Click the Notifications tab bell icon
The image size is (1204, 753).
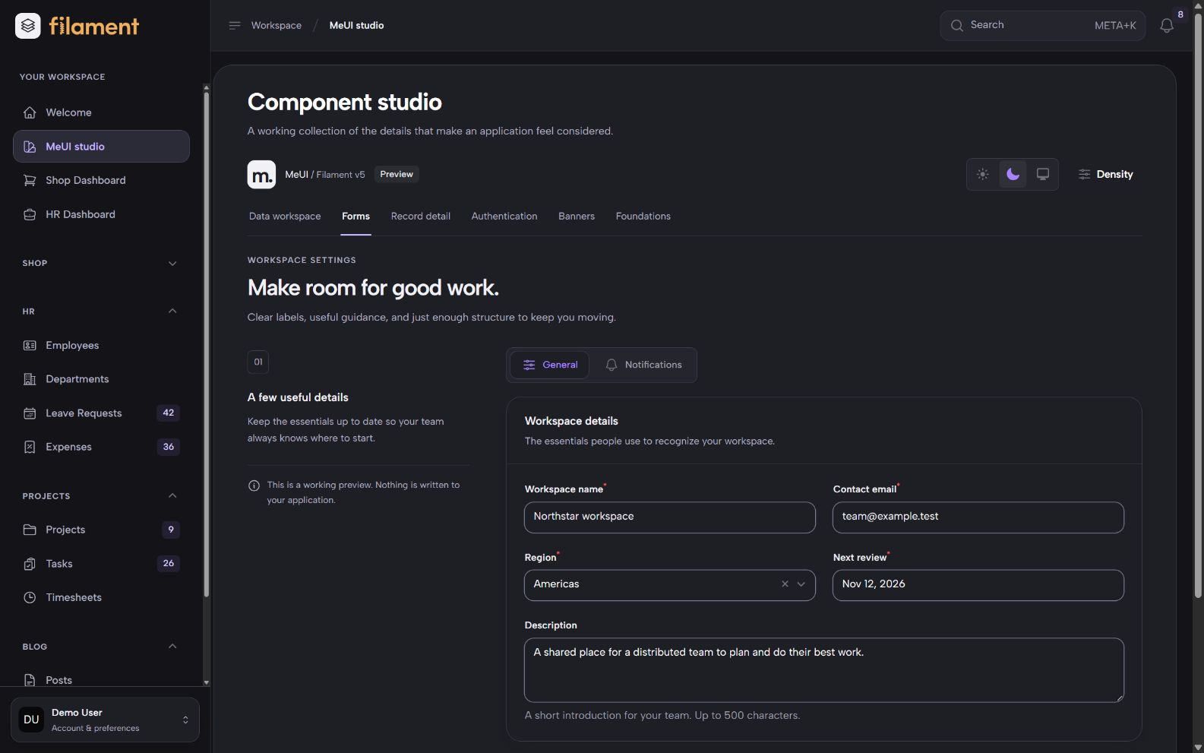(611, 365)
